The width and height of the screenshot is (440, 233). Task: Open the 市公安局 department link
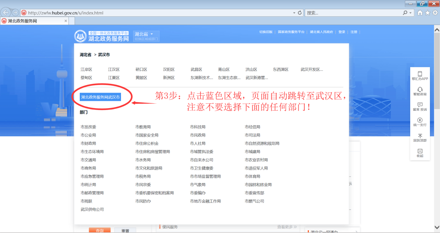[88, 135]
